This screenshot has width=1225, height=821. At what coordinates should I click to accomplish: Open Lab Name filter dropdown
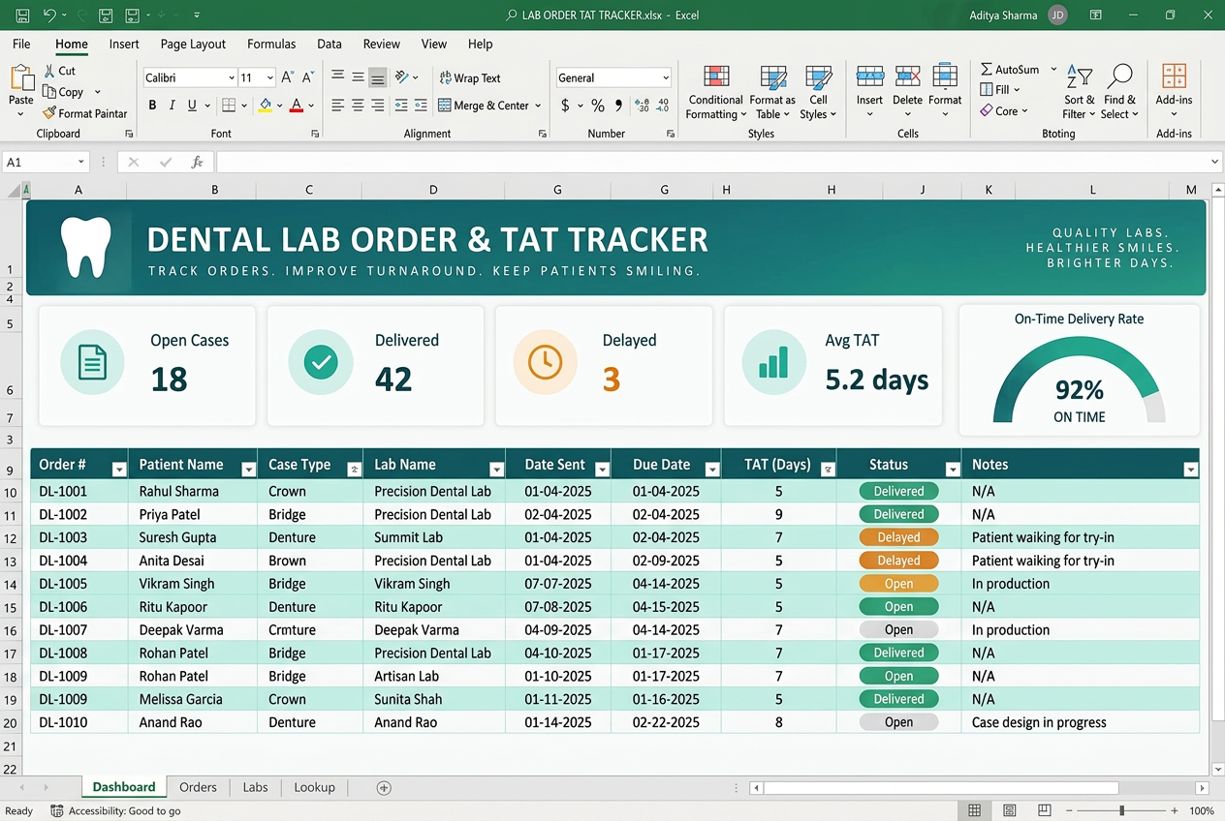(497, 470)
